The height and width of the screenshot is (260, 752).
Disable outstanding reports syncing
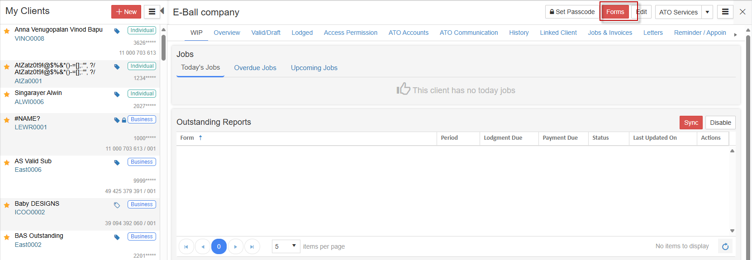click(x=720, y=123)
